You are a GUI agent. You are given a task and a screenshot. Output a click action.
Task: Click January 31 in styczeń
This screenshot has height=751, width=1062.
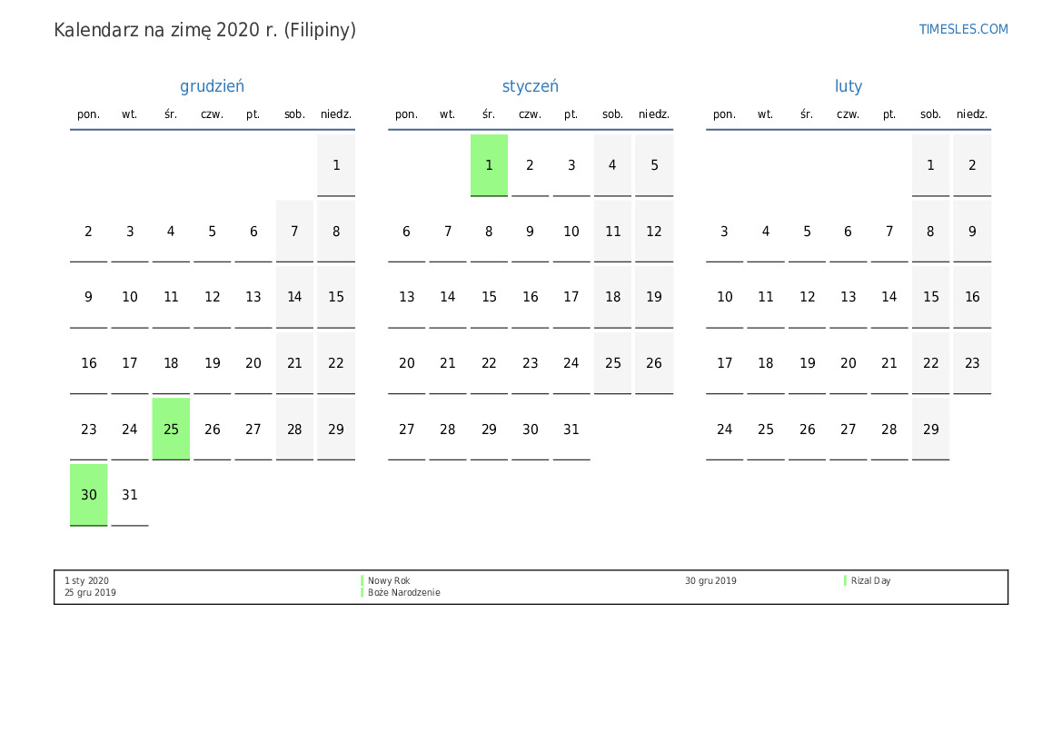(571, 429)
